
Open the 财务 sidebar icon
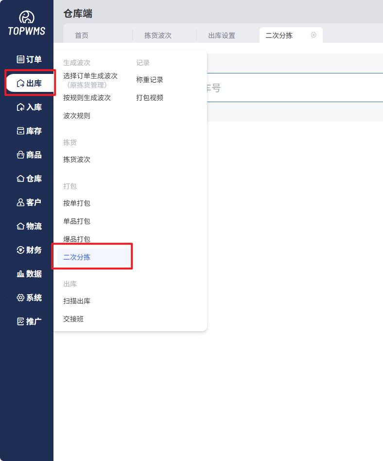(x=20, y=250)
